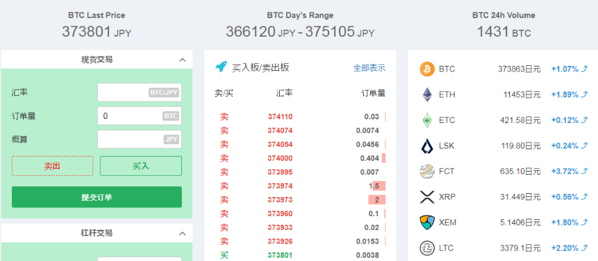
Task: Click the XRP price 31.449日元
Action: 520,197
